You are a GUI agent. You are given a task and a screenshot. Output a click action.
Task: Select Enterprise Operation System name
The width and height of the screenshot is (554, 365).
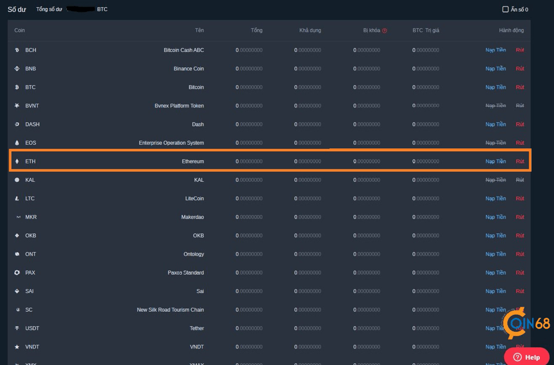click(x=171, y=142)
